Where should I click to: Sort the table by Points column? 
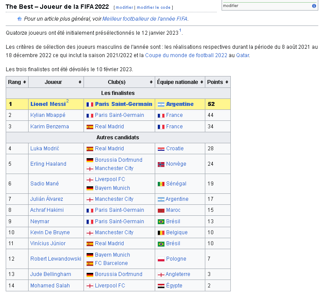[227, 82]
